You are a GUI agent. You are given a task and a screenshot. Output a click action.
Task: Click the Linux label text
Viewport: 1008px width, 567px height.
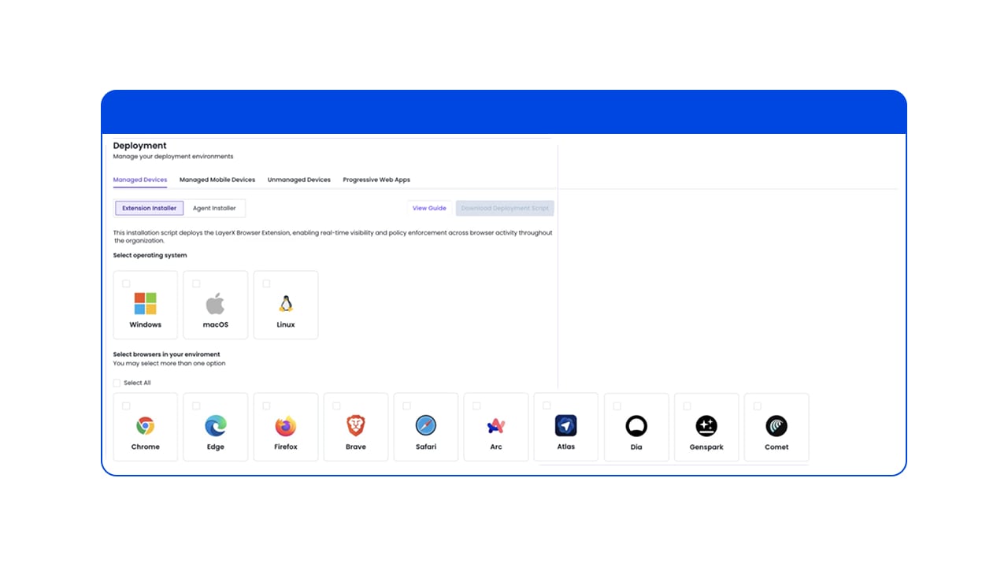coord(286,324)
